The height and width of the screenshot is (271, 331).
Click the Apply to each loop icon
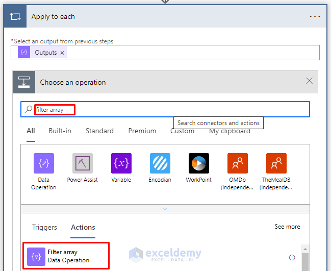pos(15,16)
